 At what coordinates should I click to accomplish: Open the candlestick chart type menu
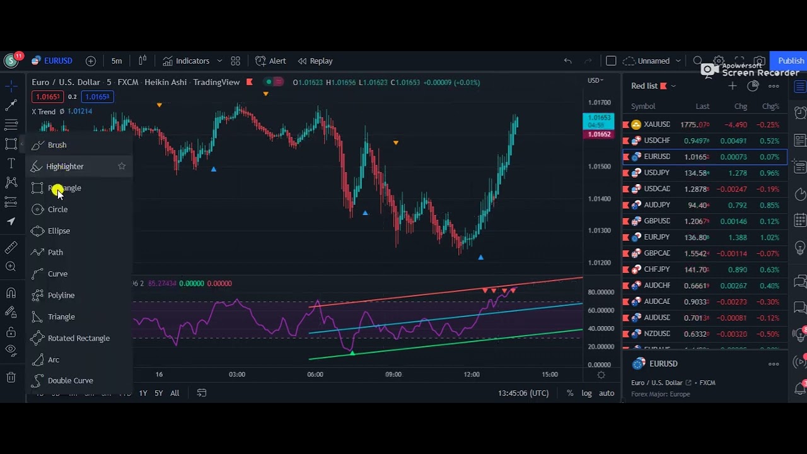[142, 61]
